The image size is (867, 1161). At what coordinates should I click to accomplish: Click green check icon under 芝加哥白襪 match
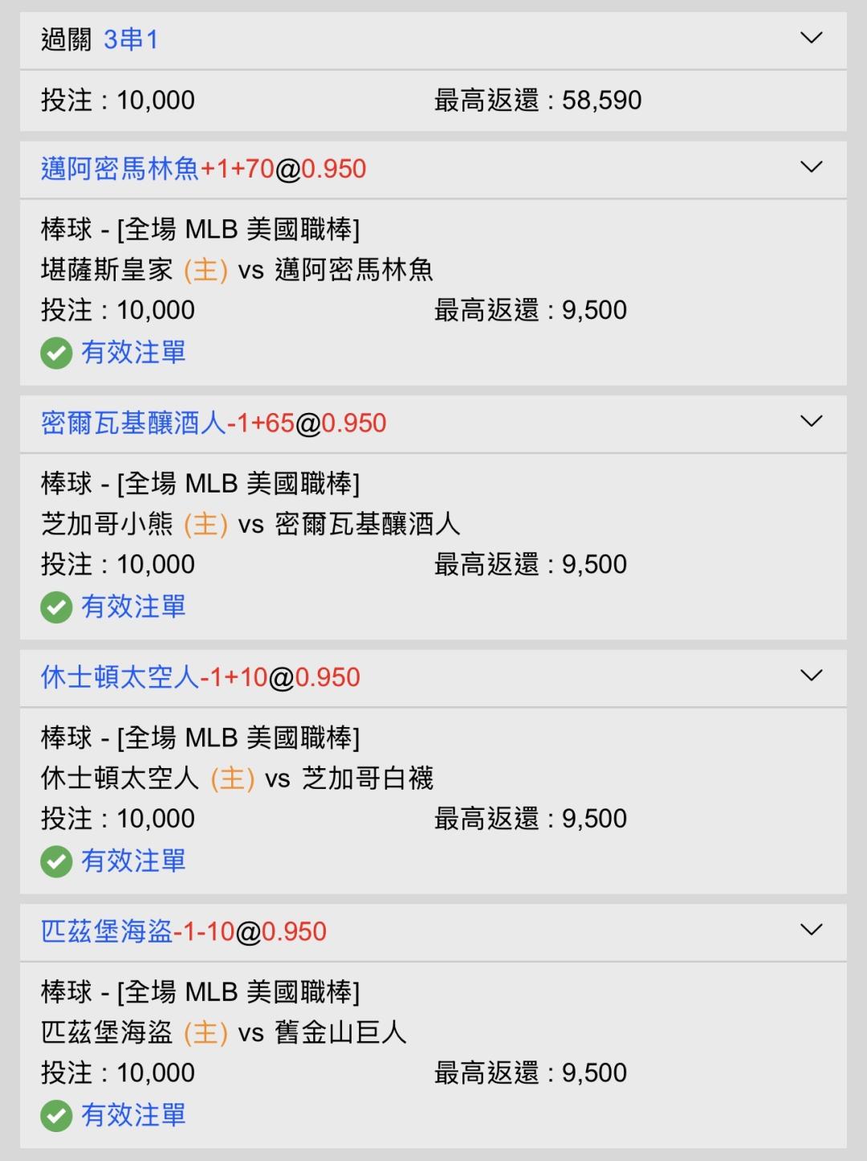pyautogui.click(x=56, y=861)
